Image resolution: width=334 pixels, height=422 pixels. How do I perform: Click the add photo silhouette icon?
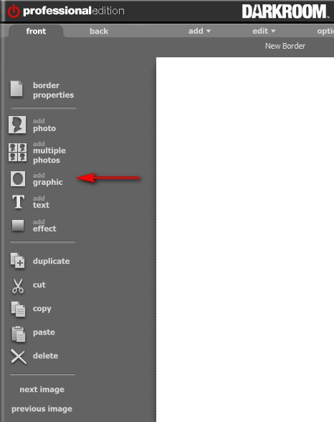point(17,125)
